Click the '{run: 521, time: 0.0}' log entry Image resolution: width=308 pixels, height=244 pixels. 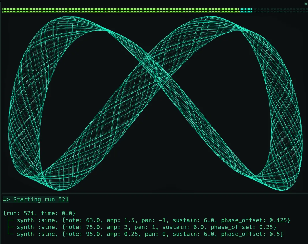tap(39, 213)
